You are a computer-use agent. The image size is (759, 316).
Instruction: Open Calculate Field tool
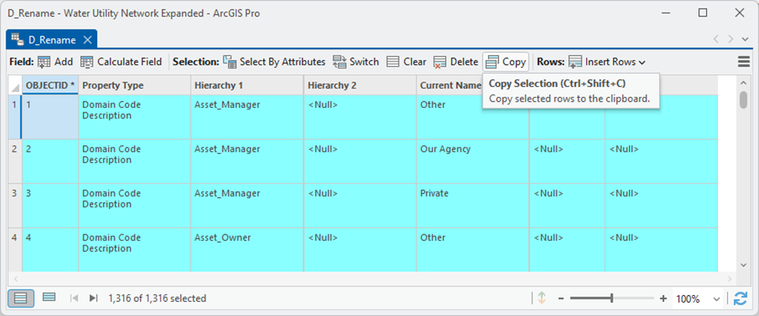click(121, 62)
